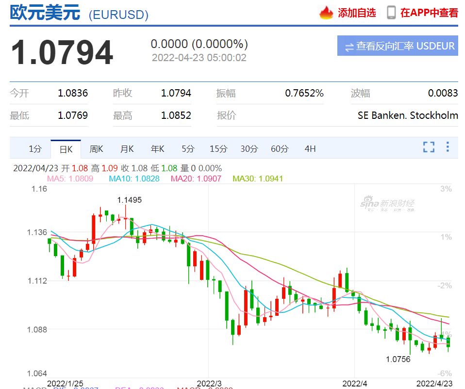Click the Sina 新浪财经 watermark logo

pos(387,204)
